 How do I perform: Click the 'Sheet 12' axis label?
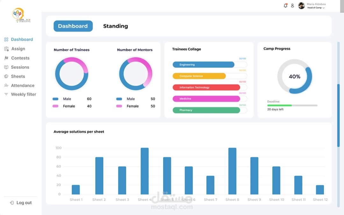(x=320, y=200)
